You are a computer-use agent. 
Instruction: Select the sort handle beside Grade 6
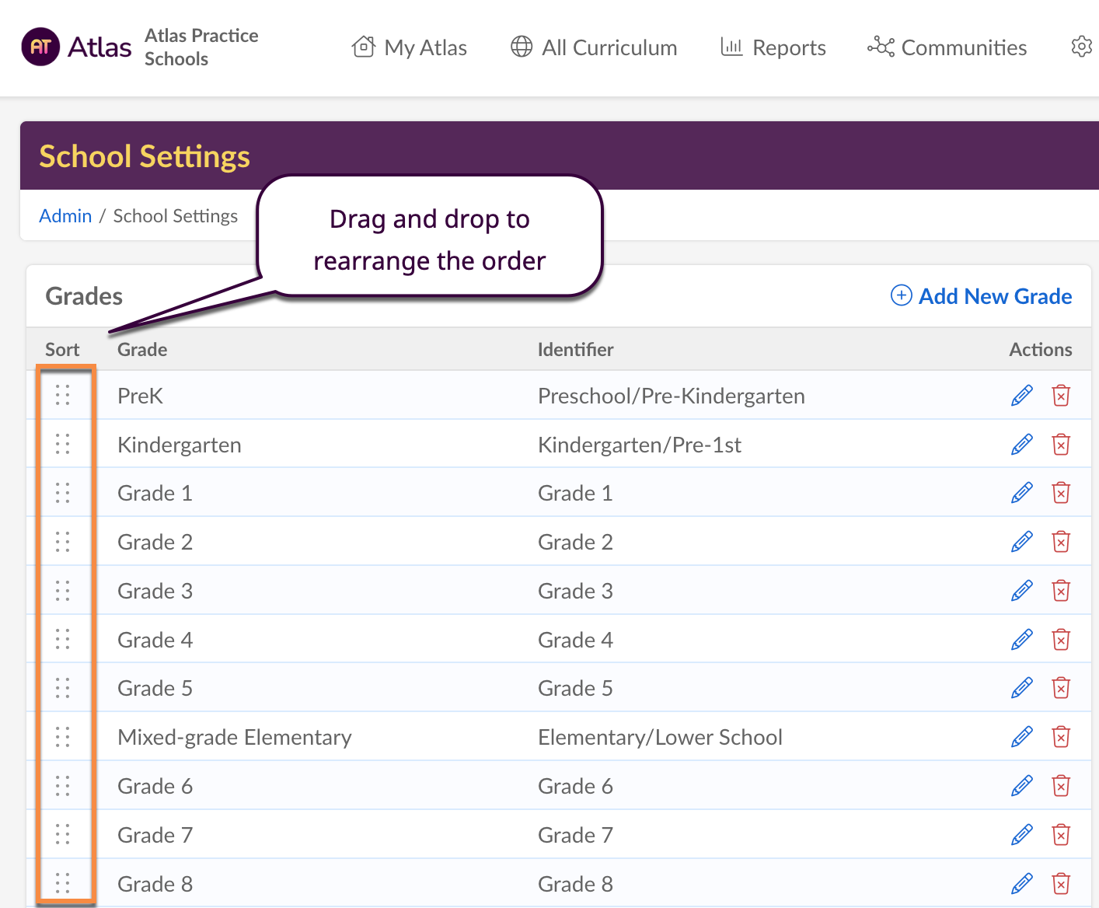(63, 786)
